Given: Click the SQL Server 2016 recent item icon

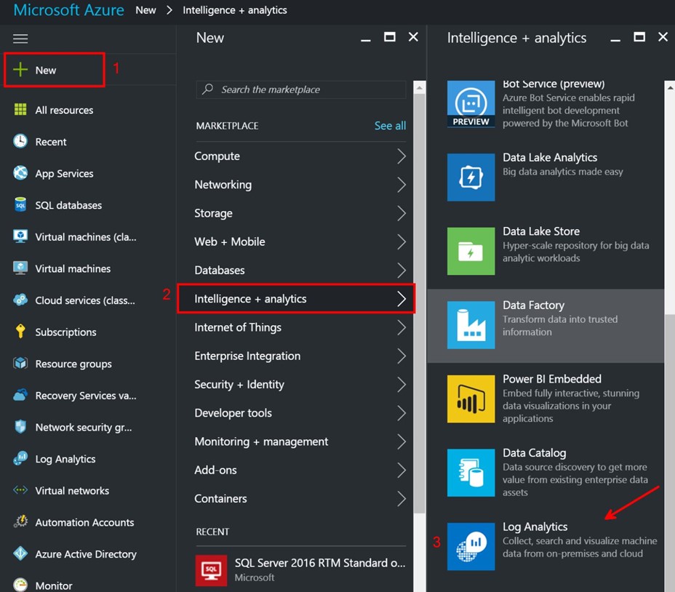Looking at the screenshot, I should pos(211,570).
